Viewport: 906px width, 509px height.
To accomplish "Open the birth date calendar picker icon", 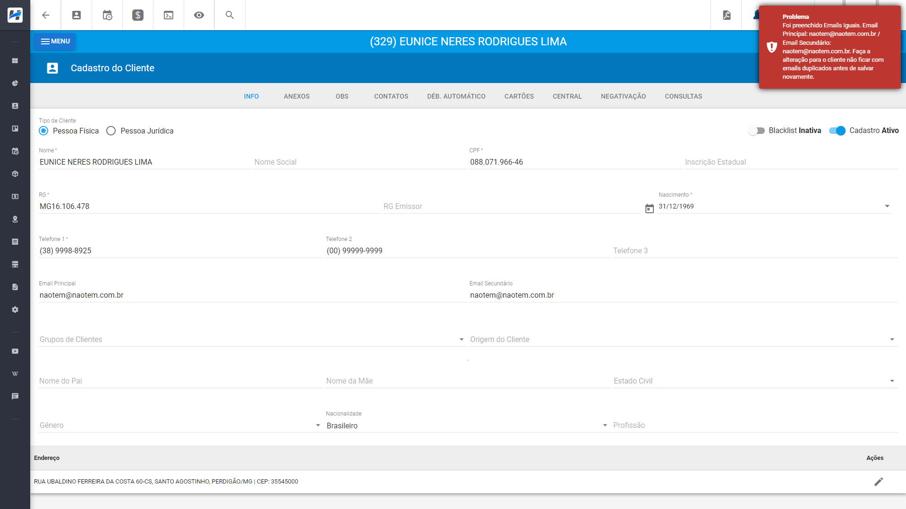I will coord(650,209).
